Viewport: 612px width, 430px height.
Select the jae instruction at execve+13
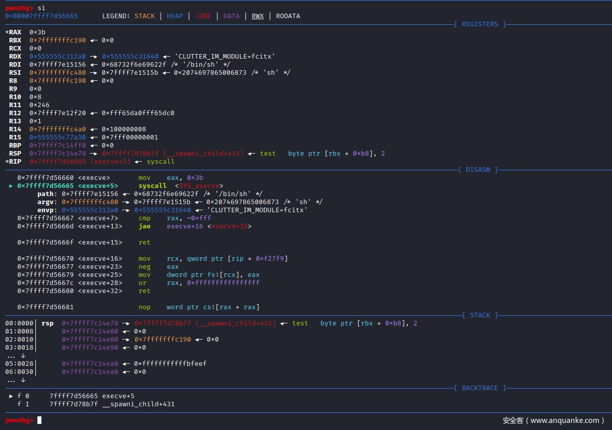(x=145, y=226)
